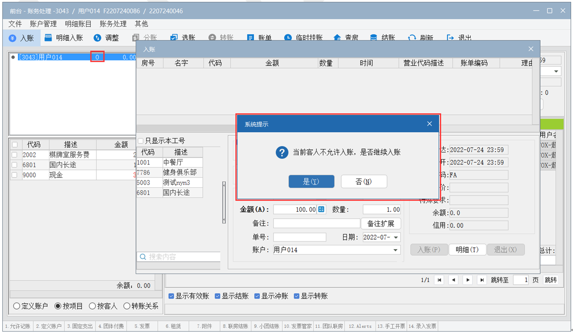Image resolution: width=573 pixels, height=333 pixels.
Task: Click the search magnifier icon in 搜索内容
Action: pos(143,257)
